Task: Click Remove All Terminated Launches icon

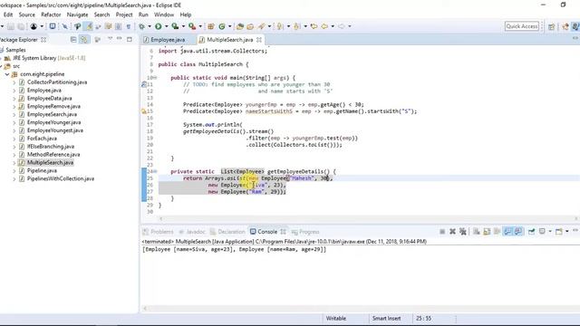Action: click(x=463, y=232)
